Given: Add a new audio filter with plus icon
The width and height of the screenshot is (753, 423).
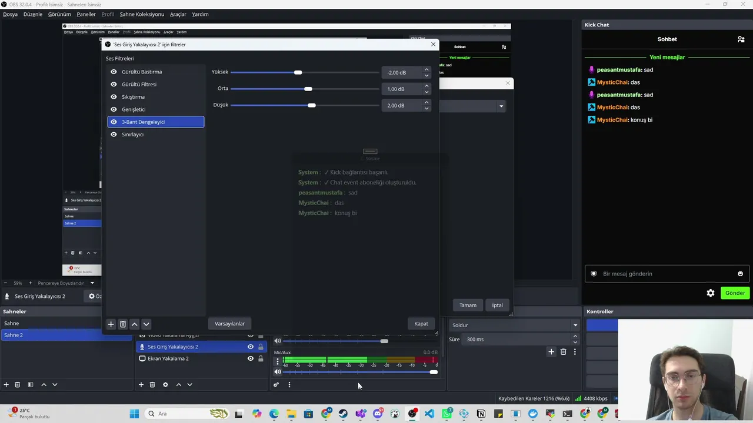Looking at the screenshot, I should point(111,324).
